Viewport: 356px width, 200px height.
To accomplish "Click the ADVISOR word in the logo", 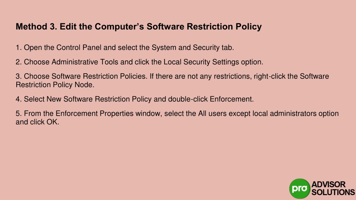I will tap(328, 184).
